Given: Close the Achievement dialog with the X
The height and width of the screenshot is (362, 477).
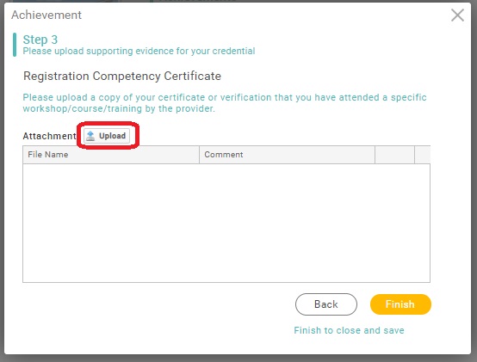Looking at the screenshot, I should point(457,15).
